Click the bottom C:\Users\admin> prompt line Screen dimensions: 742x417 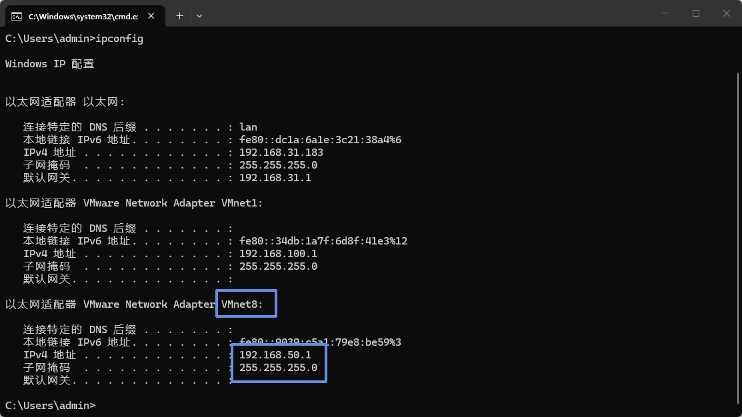click(50, 405)
